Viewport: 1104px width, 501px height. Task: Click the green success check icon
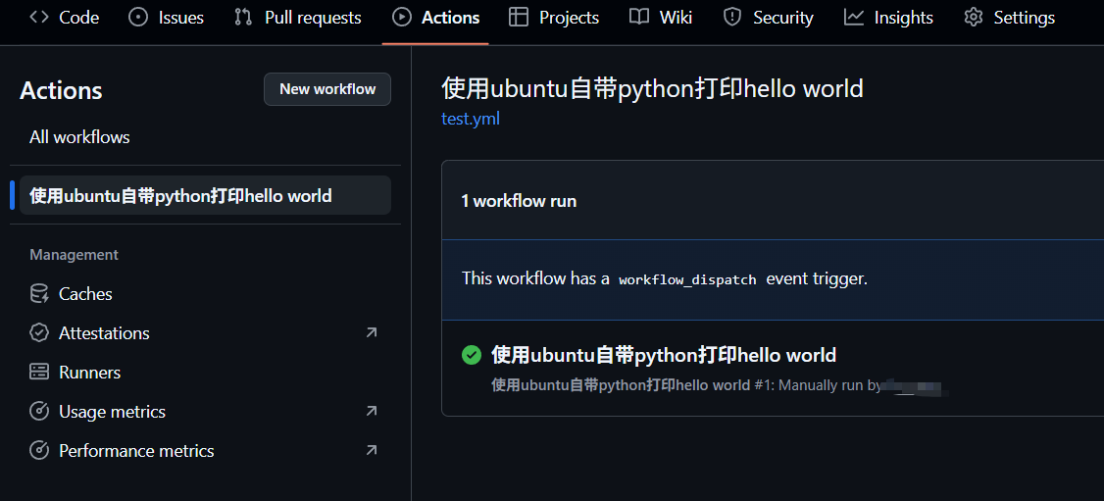[471, 355]
